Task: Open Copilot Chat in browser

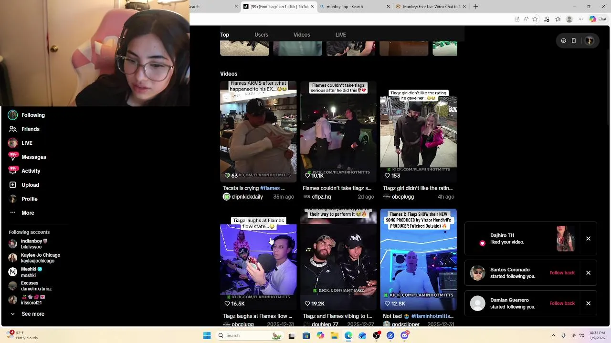Action: point(599,19)
